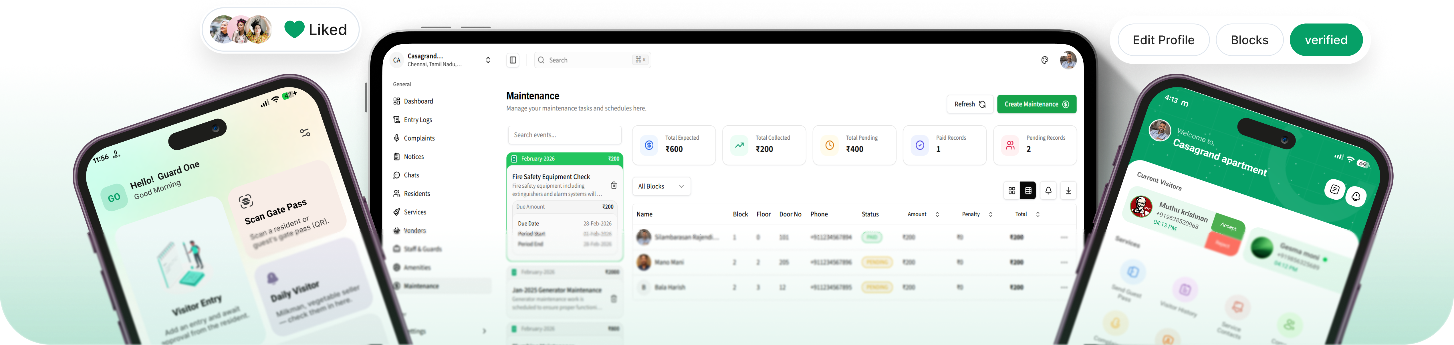
Task: Open filter settings on guard phone
Action: [305, 133]
